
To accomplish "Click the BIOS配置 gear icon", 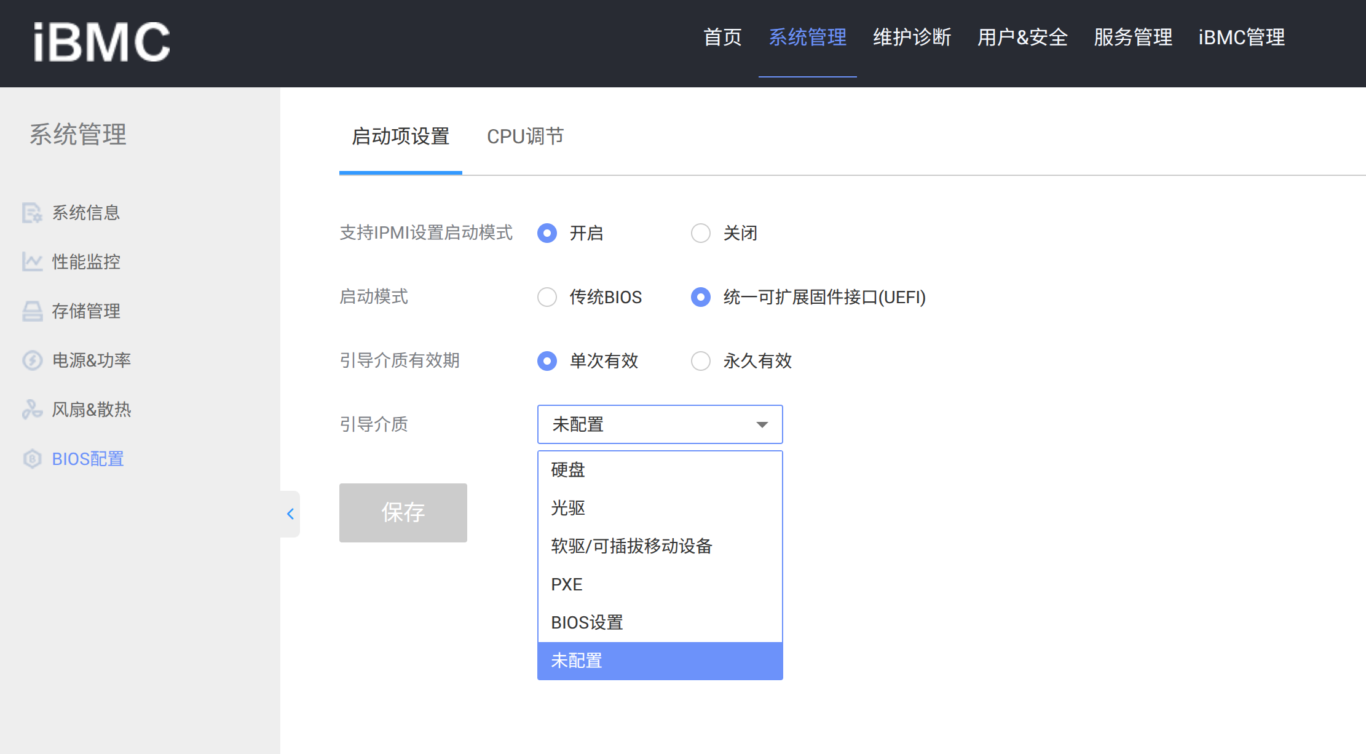I will 32,459.
